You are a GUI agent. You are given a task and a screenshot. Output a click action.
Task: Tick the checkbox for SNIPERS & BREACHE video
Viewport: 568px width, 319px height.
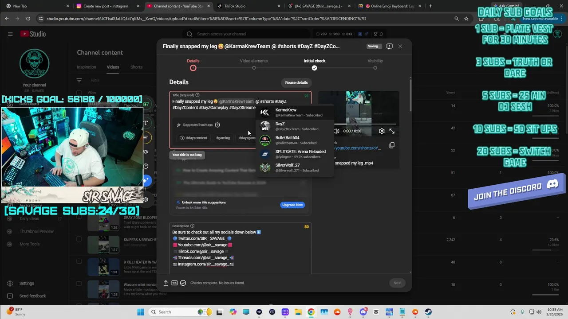click(x=79, y=239)
